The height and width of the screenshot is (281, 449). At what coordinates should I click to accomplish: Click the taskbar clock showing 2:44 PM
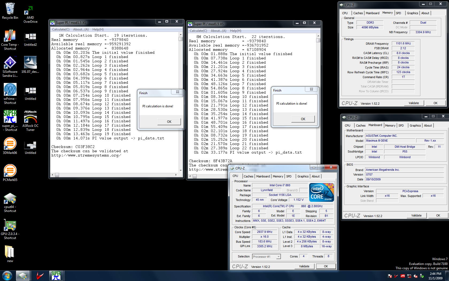coord(435,276)
